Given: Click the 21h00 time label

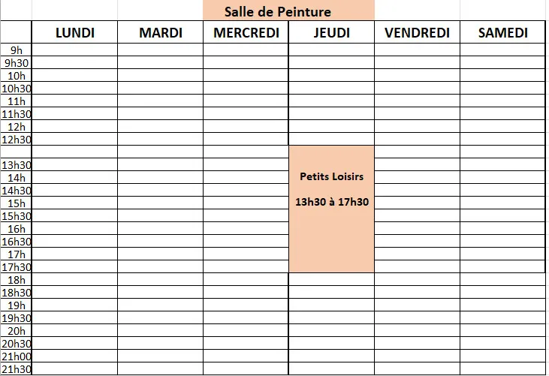Looking at the screenshot, I should coord(16,356).
